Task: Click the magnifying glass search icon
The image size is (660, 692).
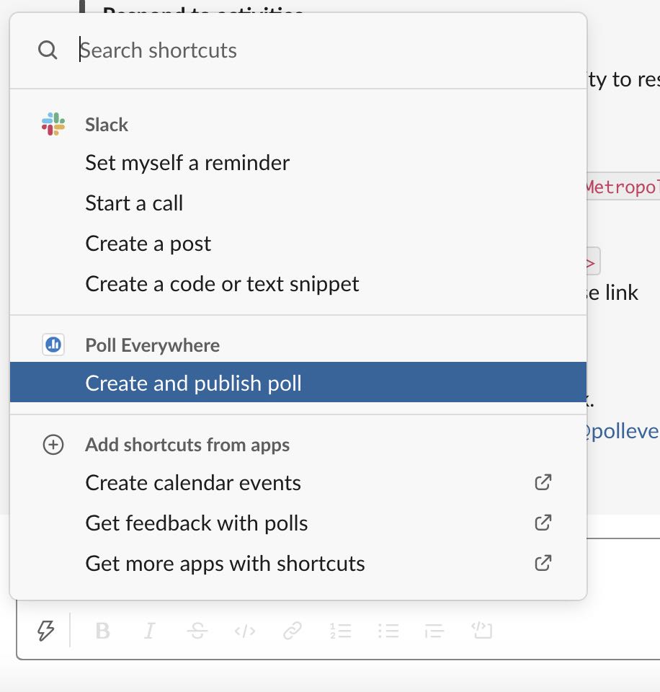Action: (48, 50)
